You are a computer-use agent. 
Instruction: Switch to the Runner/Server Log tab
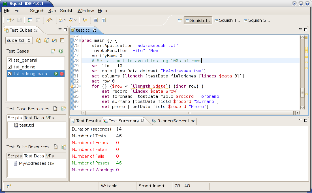click(174, 121)
